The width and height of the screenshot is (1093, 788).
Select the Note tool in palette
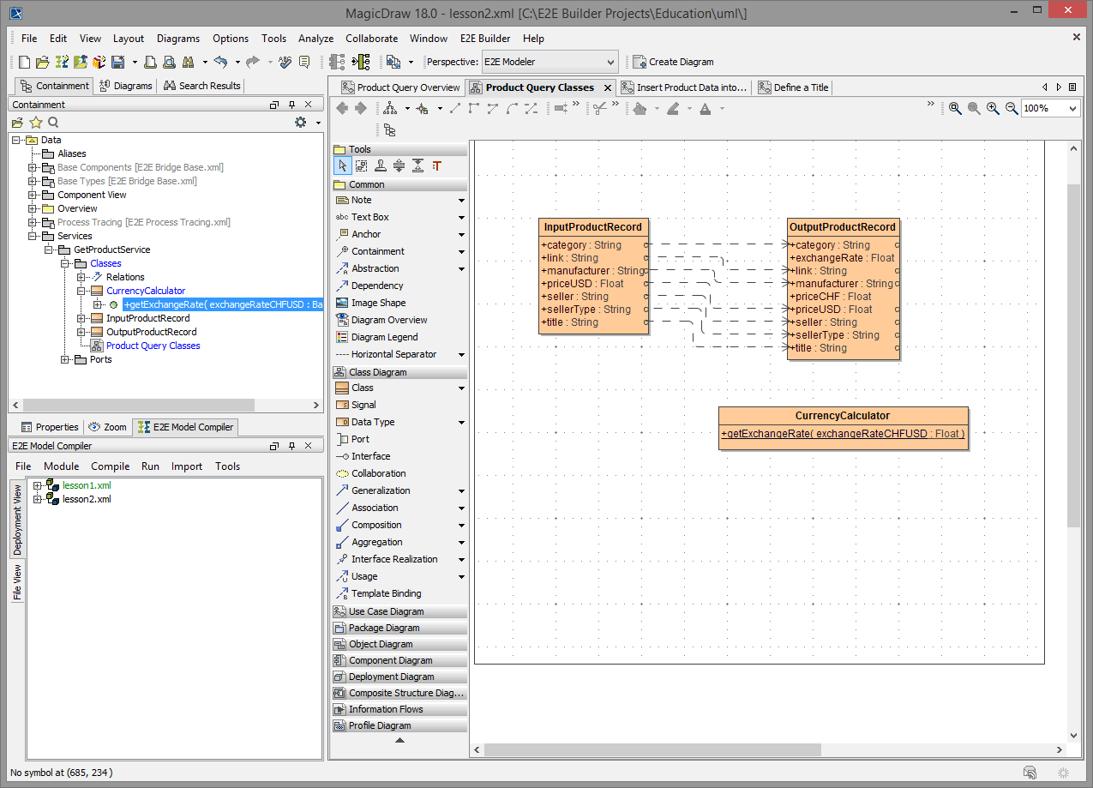[x=361, y=200]
